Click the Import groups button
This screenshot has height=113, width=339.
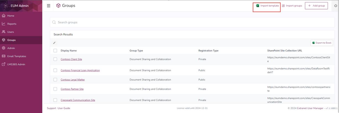click(x=292, y=6)
